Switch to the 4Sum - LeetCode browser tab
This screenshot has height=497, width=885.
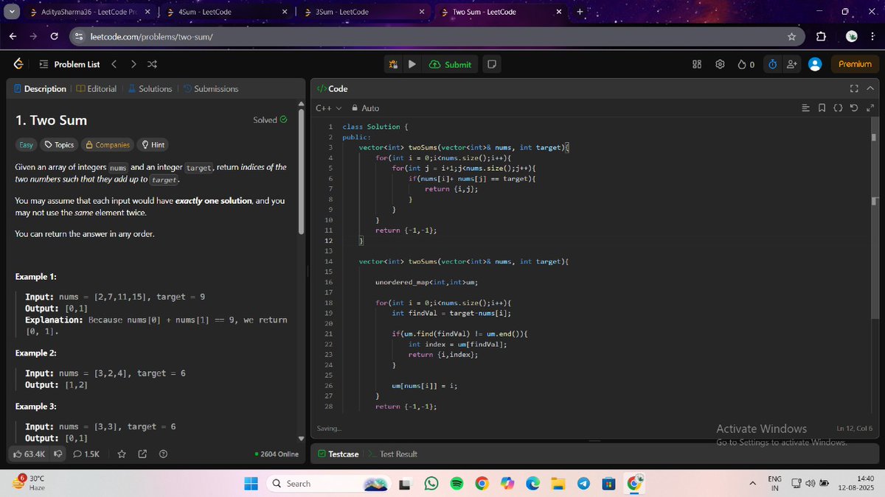point(226,12)
